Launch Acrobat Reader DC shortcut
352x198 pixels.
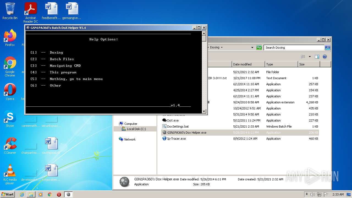[31, 12]
